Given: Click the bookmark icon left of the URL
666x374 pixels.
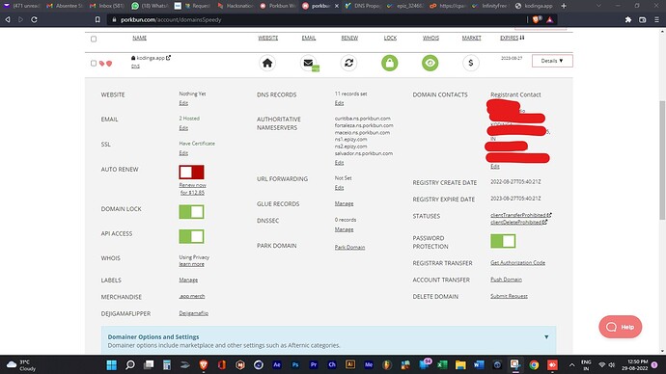Looking at the screenshot, I should [x=97, y=19].
